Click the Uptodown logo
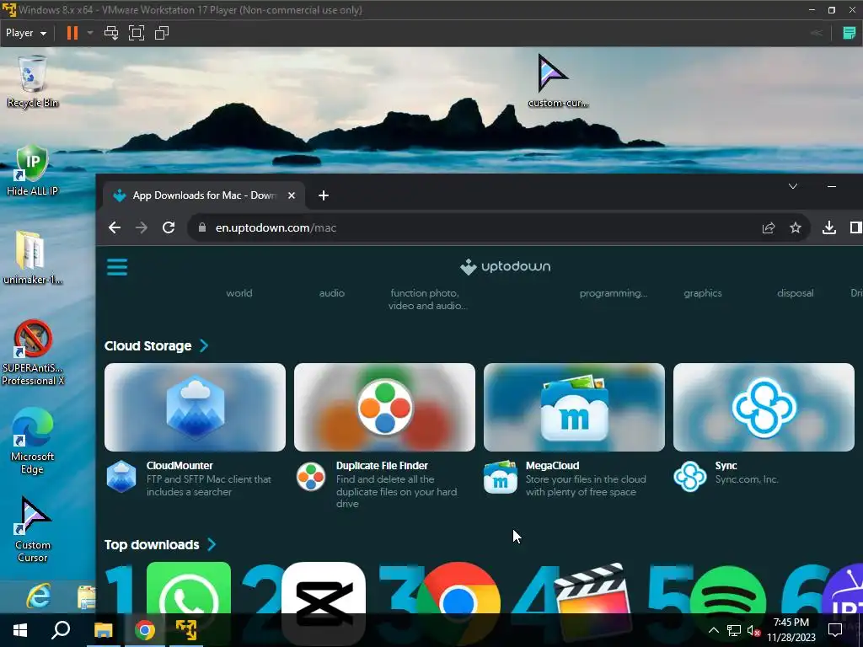Image resolution: width=863 pixels, height=647 pixels. [506, 267]
